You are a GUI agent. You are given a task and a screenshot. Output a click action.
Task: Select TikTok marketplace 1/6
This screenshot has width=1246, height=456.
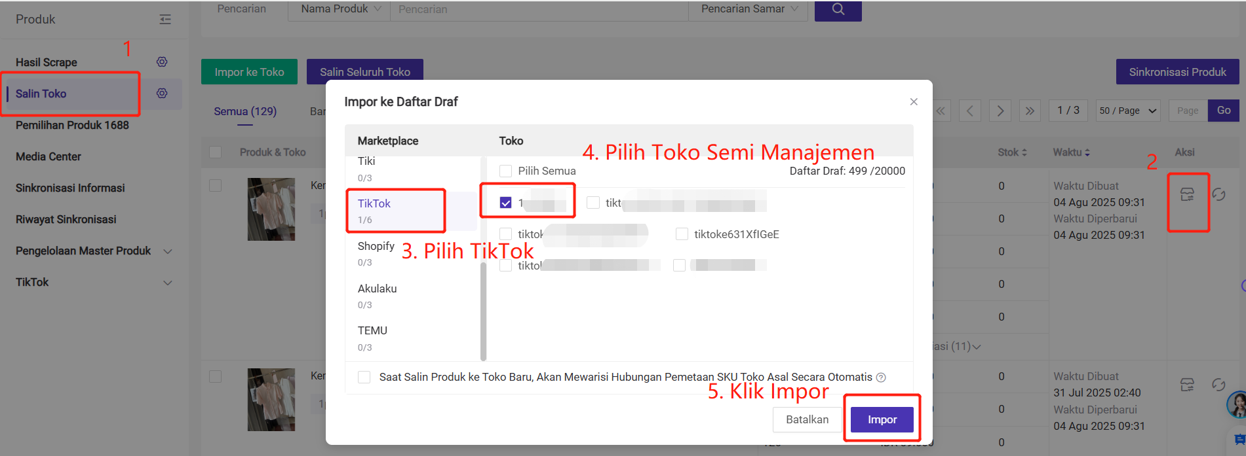[x=412, y=211]
